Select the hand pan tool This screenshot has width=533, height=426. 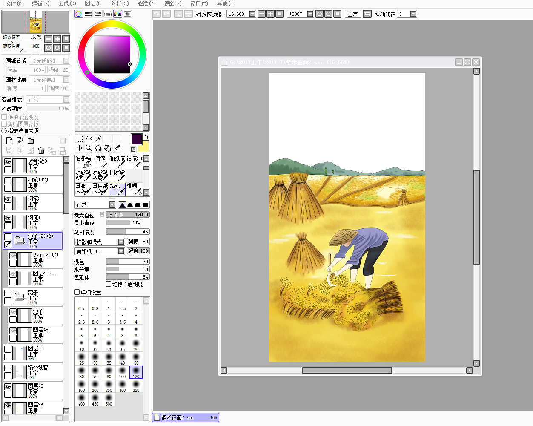pos(107,148)
